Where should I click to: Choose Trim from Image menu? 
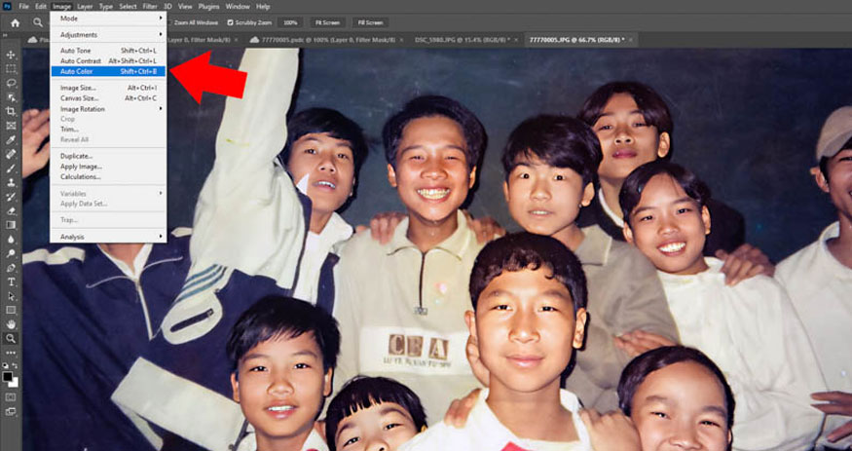pos(109,130)
